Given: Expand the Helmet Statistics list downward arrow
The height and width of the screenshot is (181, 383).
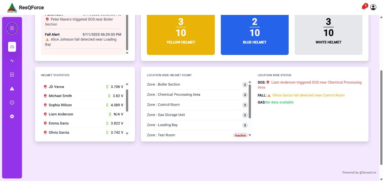Looking at the screenshot, I should pyautogui.click(x=127, y=134).
